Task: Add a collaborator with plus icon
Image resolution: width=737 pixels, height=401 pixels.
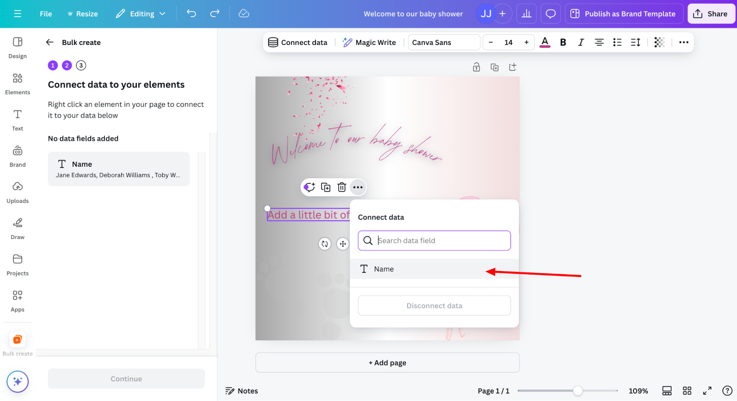Action: [x=503, y=14]
